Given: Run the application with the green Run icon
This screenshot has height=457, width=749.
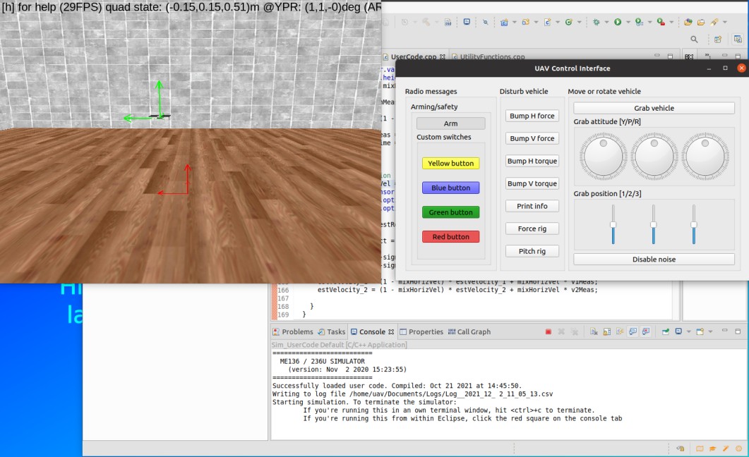Looking at the screenshot, I should click(617, 22).
